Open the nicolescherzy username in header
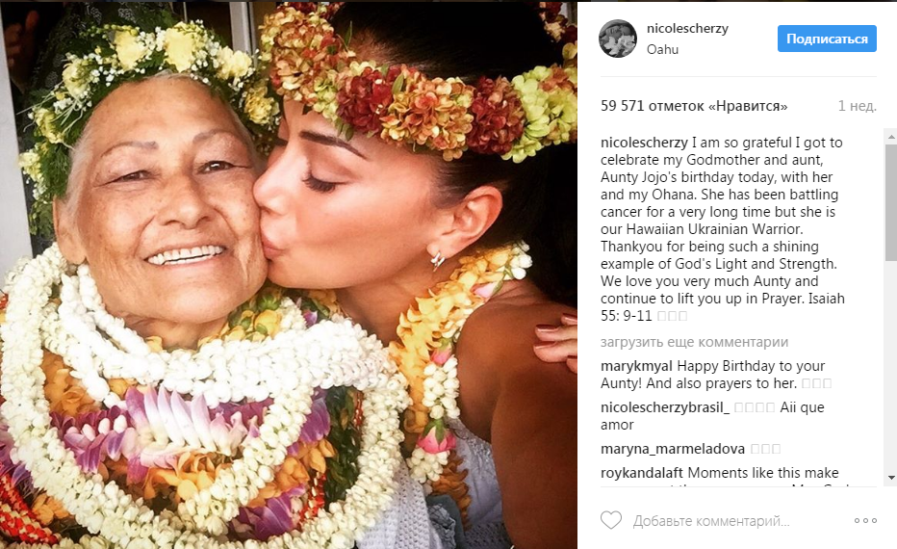 point(687,29)
